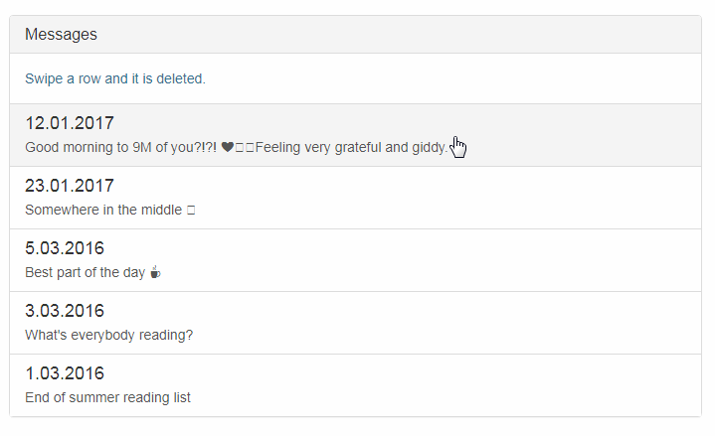Select the 12.01.2017 message date

[70, 123]
